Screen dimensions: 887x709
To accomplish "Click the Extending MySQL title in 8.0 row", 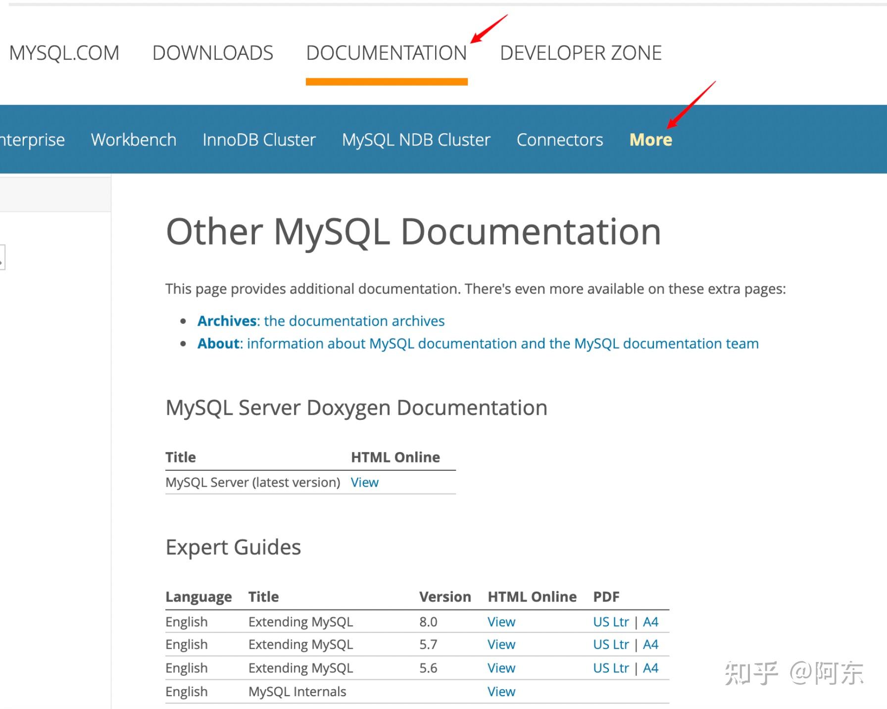I will coord(300,622).
